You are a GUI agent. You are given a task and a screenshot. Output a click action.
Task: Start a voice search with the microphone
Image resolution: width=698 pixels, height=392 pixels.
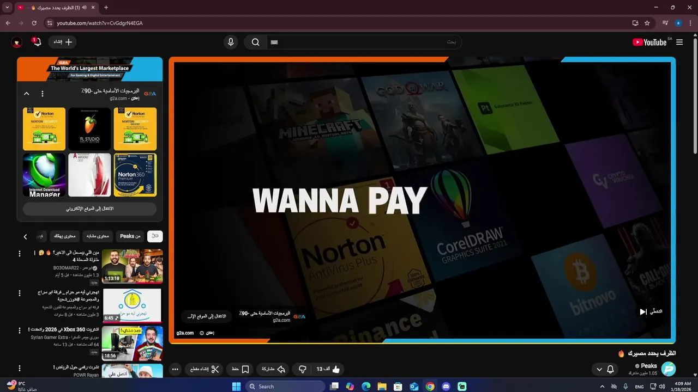[231, 42]
